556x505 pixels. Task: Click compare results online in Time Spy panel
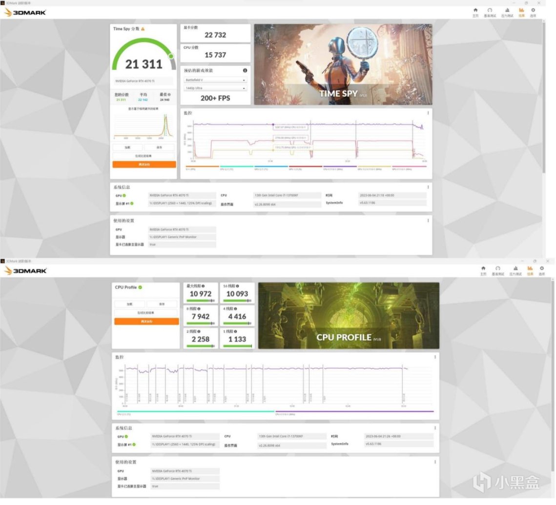(x=144, y=156)
